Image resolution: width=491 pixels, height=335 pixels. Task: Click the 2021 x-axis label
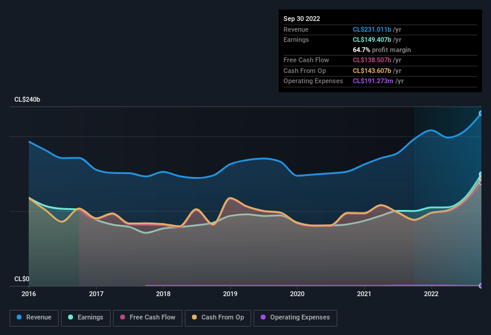point(364,294)
